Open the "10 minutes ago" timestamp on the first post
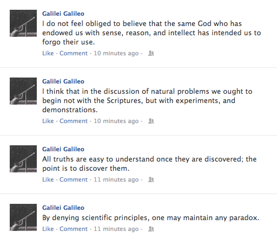The image size is (277, 238). 116,53
